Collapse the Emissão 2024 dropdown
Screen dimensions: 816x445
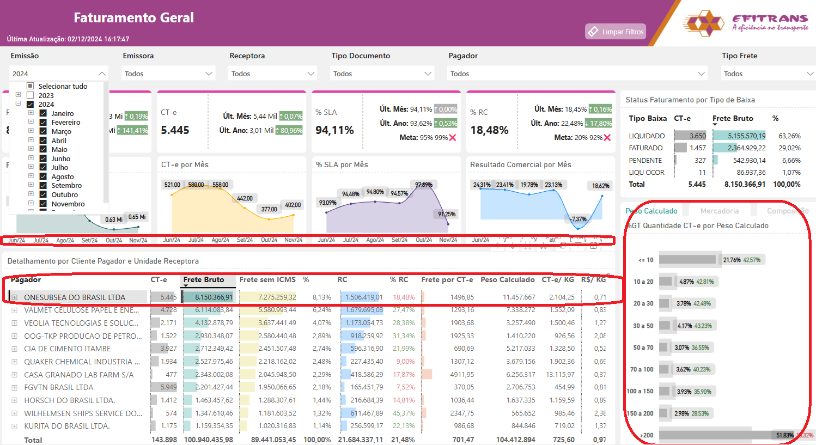102,74
